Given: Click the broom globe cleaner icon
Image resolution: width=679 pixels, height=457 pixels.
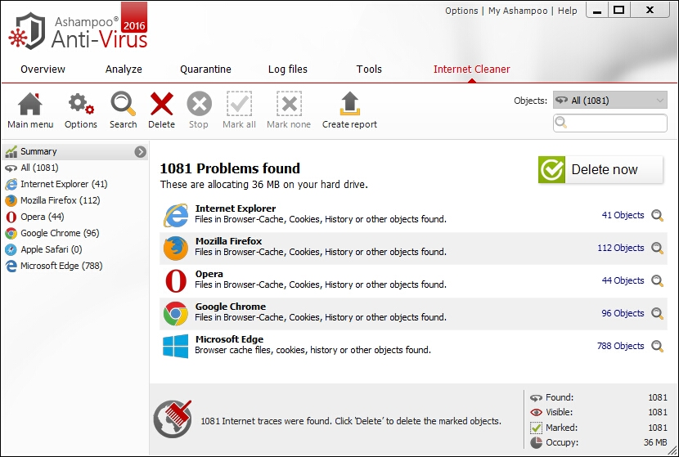Looking at the screenshot, I should tap(173, 419).
